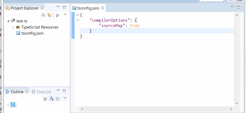Expand the root object node in Outline
Viewport: 246px width, 113px height.
[8, 105]
